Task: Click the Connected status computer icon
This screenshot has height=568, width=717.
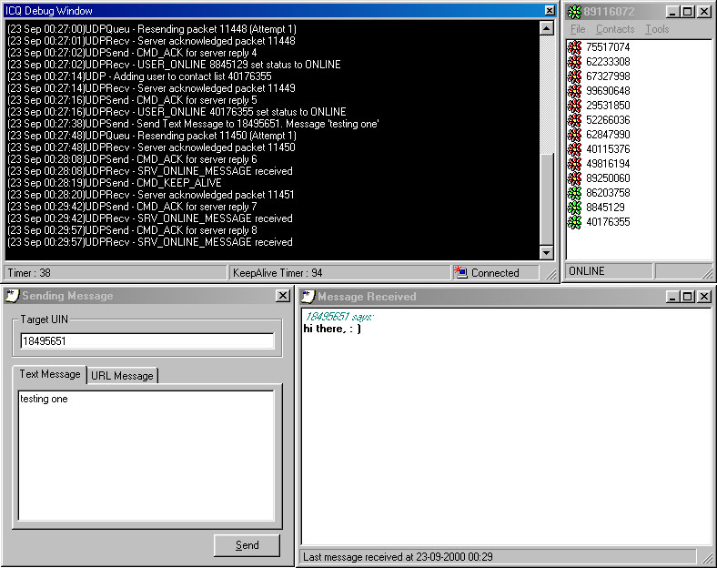Action: (x=461, y=272)
